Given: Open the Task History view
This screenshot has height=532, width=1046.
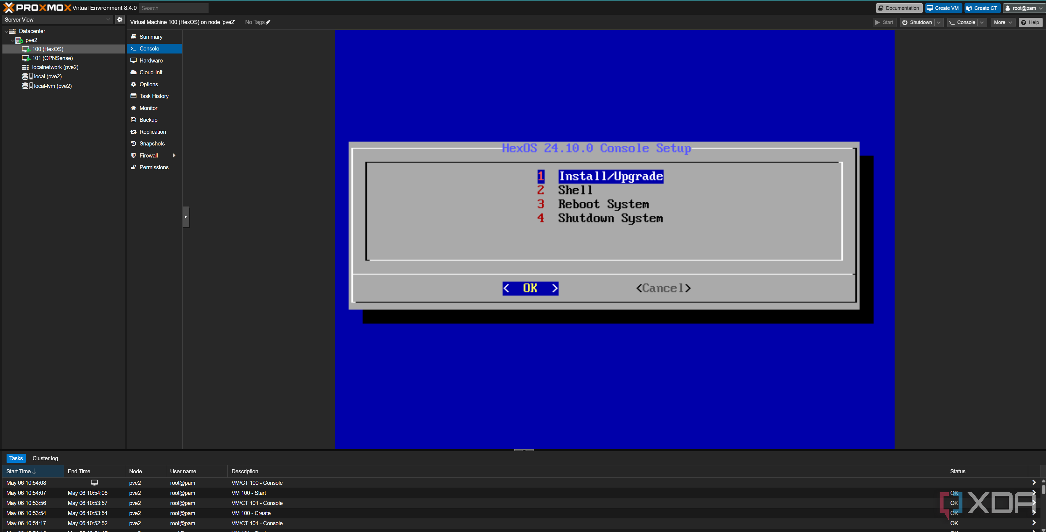Looking at the screenshot, I should pyautogui.click(x=154, y=96).
